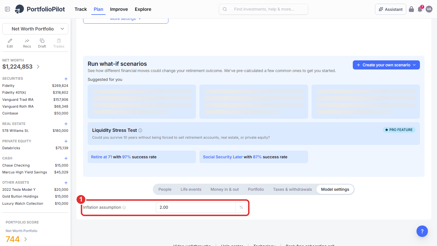Select the 2022 Tesla Model Y asset
Image resolution: width=437 pixels, height=246 pixels.
(x=35, y=190)
